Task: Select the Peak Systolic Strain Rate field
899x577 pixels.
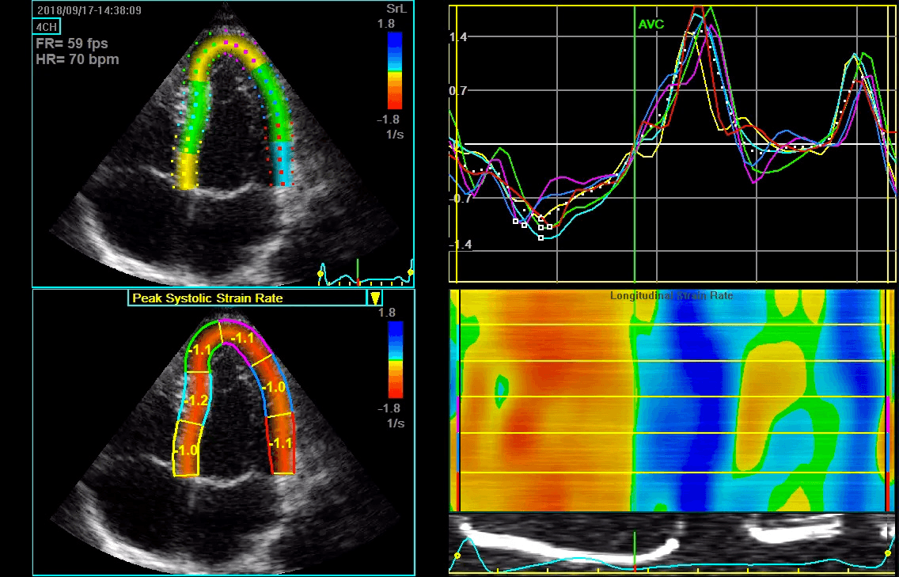Action: pos(247,298)
